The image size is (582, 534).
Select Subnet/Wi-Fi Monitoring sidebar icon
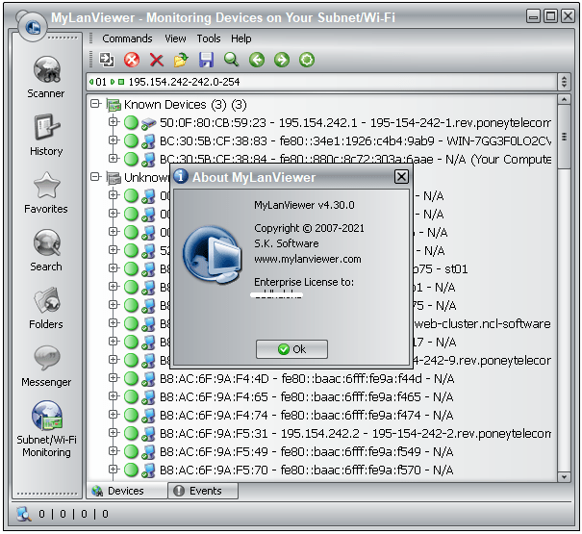point(46,416)
